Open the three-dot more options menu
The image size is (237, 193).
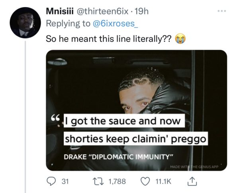pyautogui.click(x=222, y=11)
